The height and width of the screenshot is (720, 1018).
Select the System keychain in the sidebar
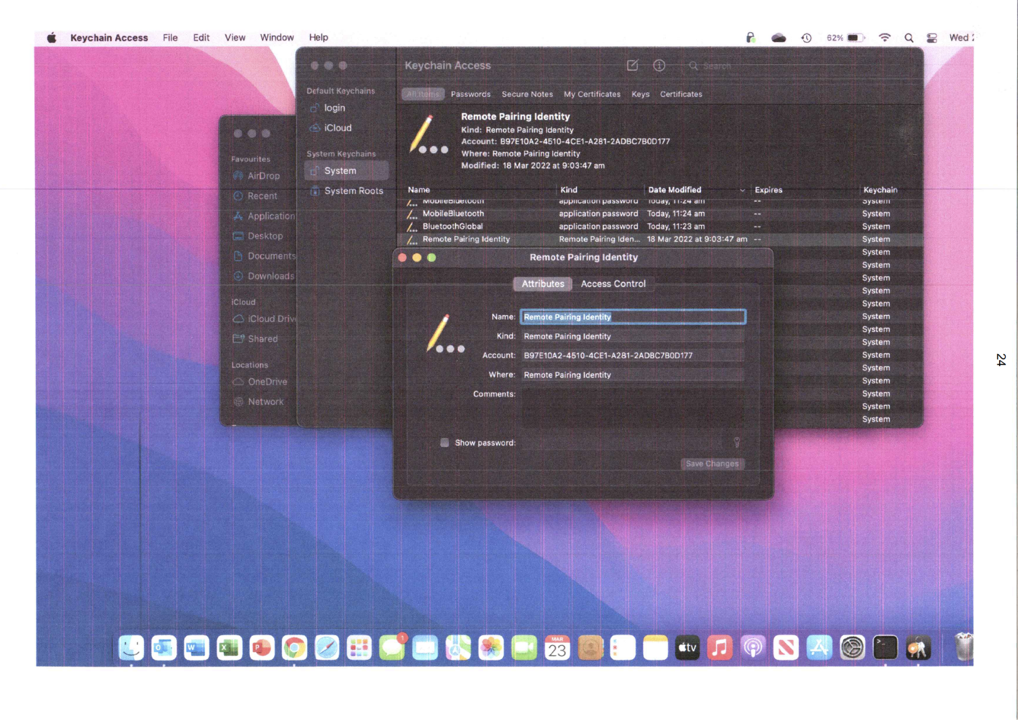coord(340,171)
